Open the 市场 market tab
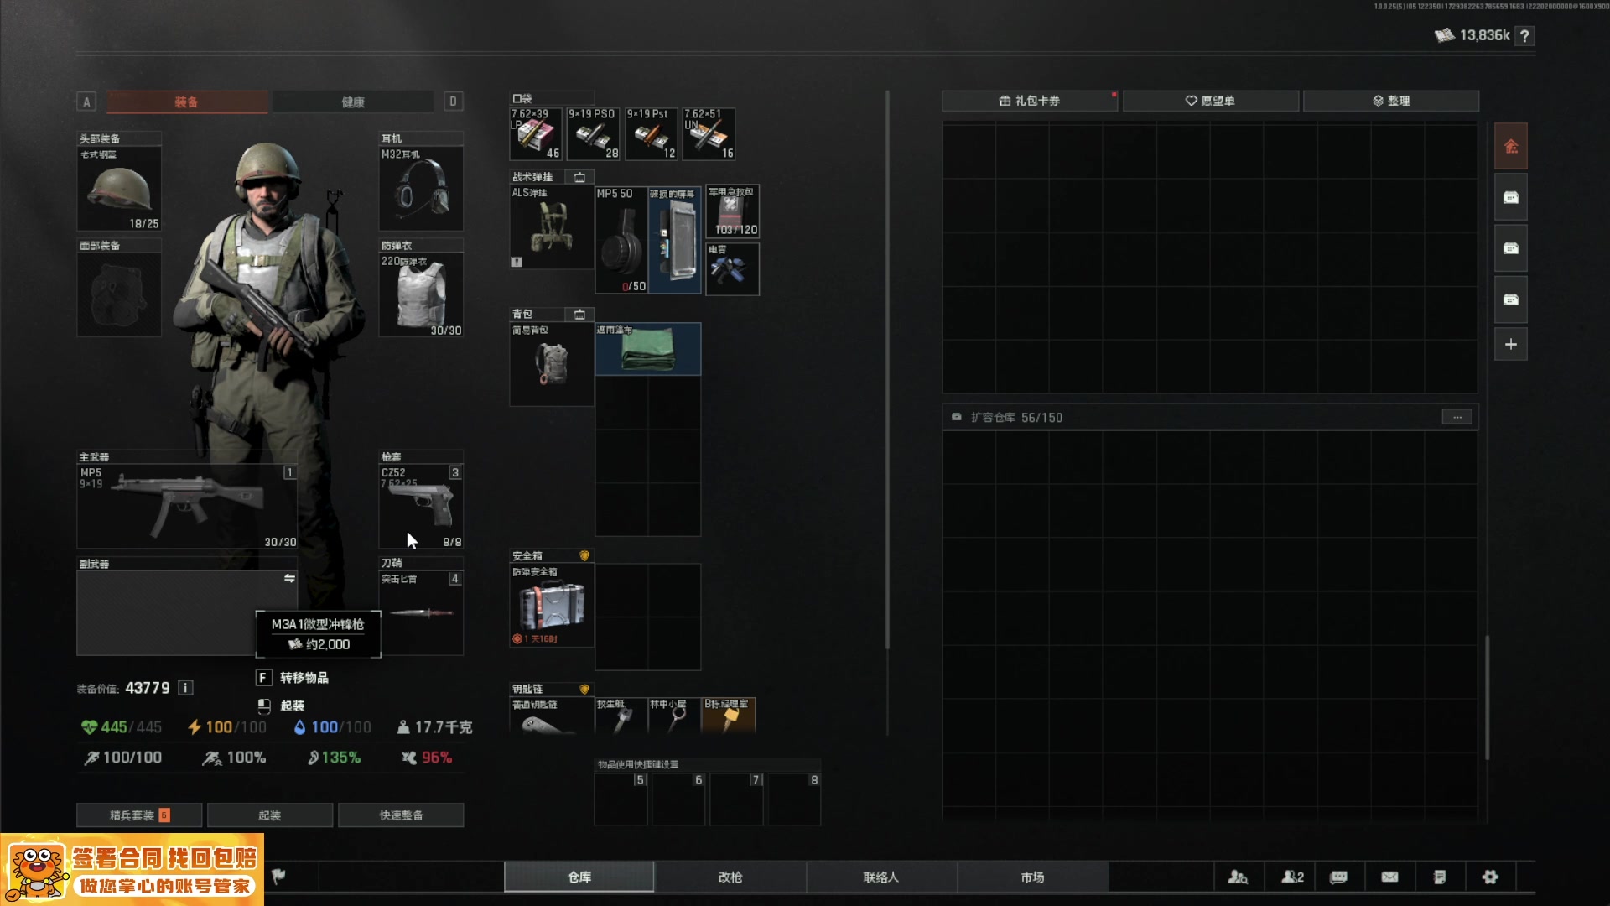The height and width of the screenshot is (906, 1610). [1032, 877]
